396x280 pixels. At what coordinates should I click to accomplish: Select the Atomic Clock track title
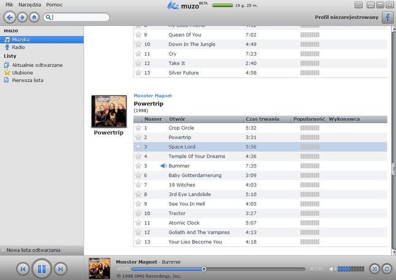tap(184, 223)
